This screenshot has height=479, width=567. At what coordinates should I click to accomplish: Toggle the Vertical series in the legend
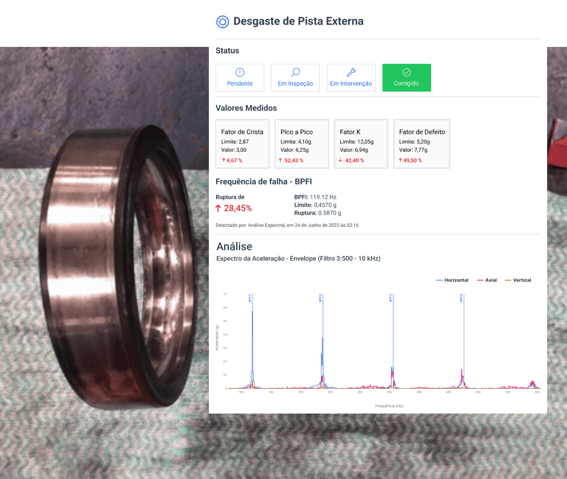[517, 280]
